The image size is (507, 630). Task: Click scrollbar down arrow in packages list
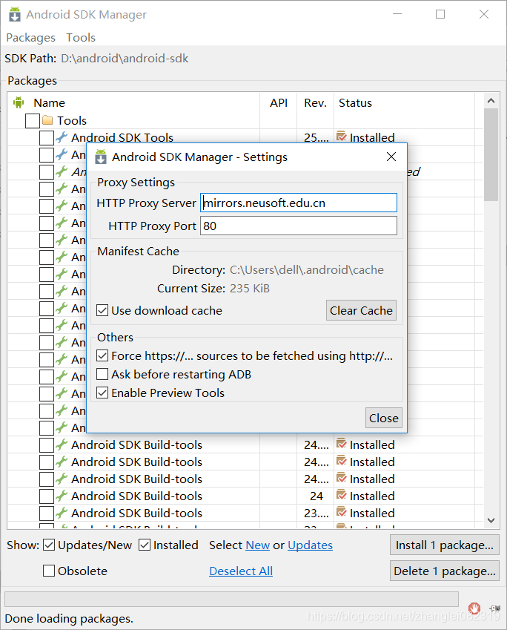[491, 520]
